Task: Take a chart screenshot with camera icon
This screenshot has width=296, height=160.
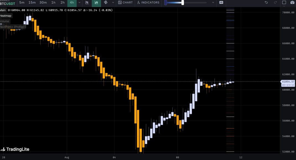Action: 292,2
